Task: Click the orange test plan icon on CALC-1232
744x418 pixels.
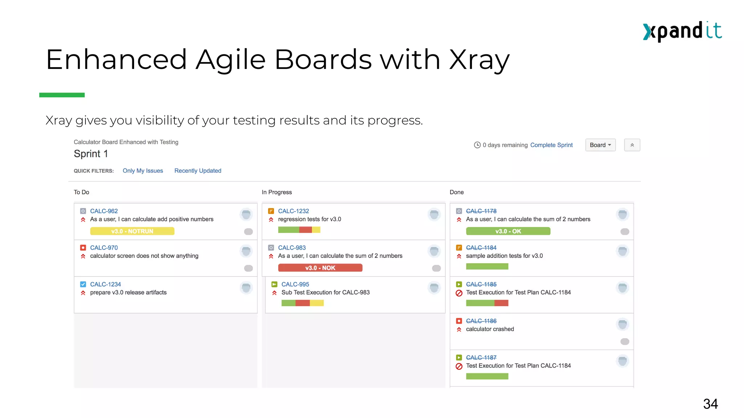Action: pyautogui.click(x=271, y=211)
